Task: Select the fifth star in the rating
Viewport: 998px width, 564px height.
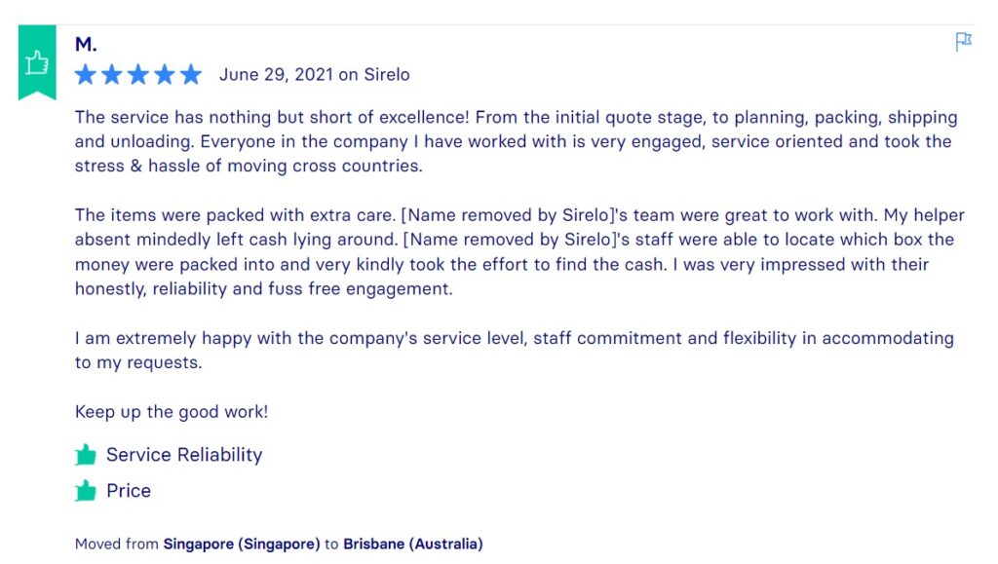Action: point(192,73)
